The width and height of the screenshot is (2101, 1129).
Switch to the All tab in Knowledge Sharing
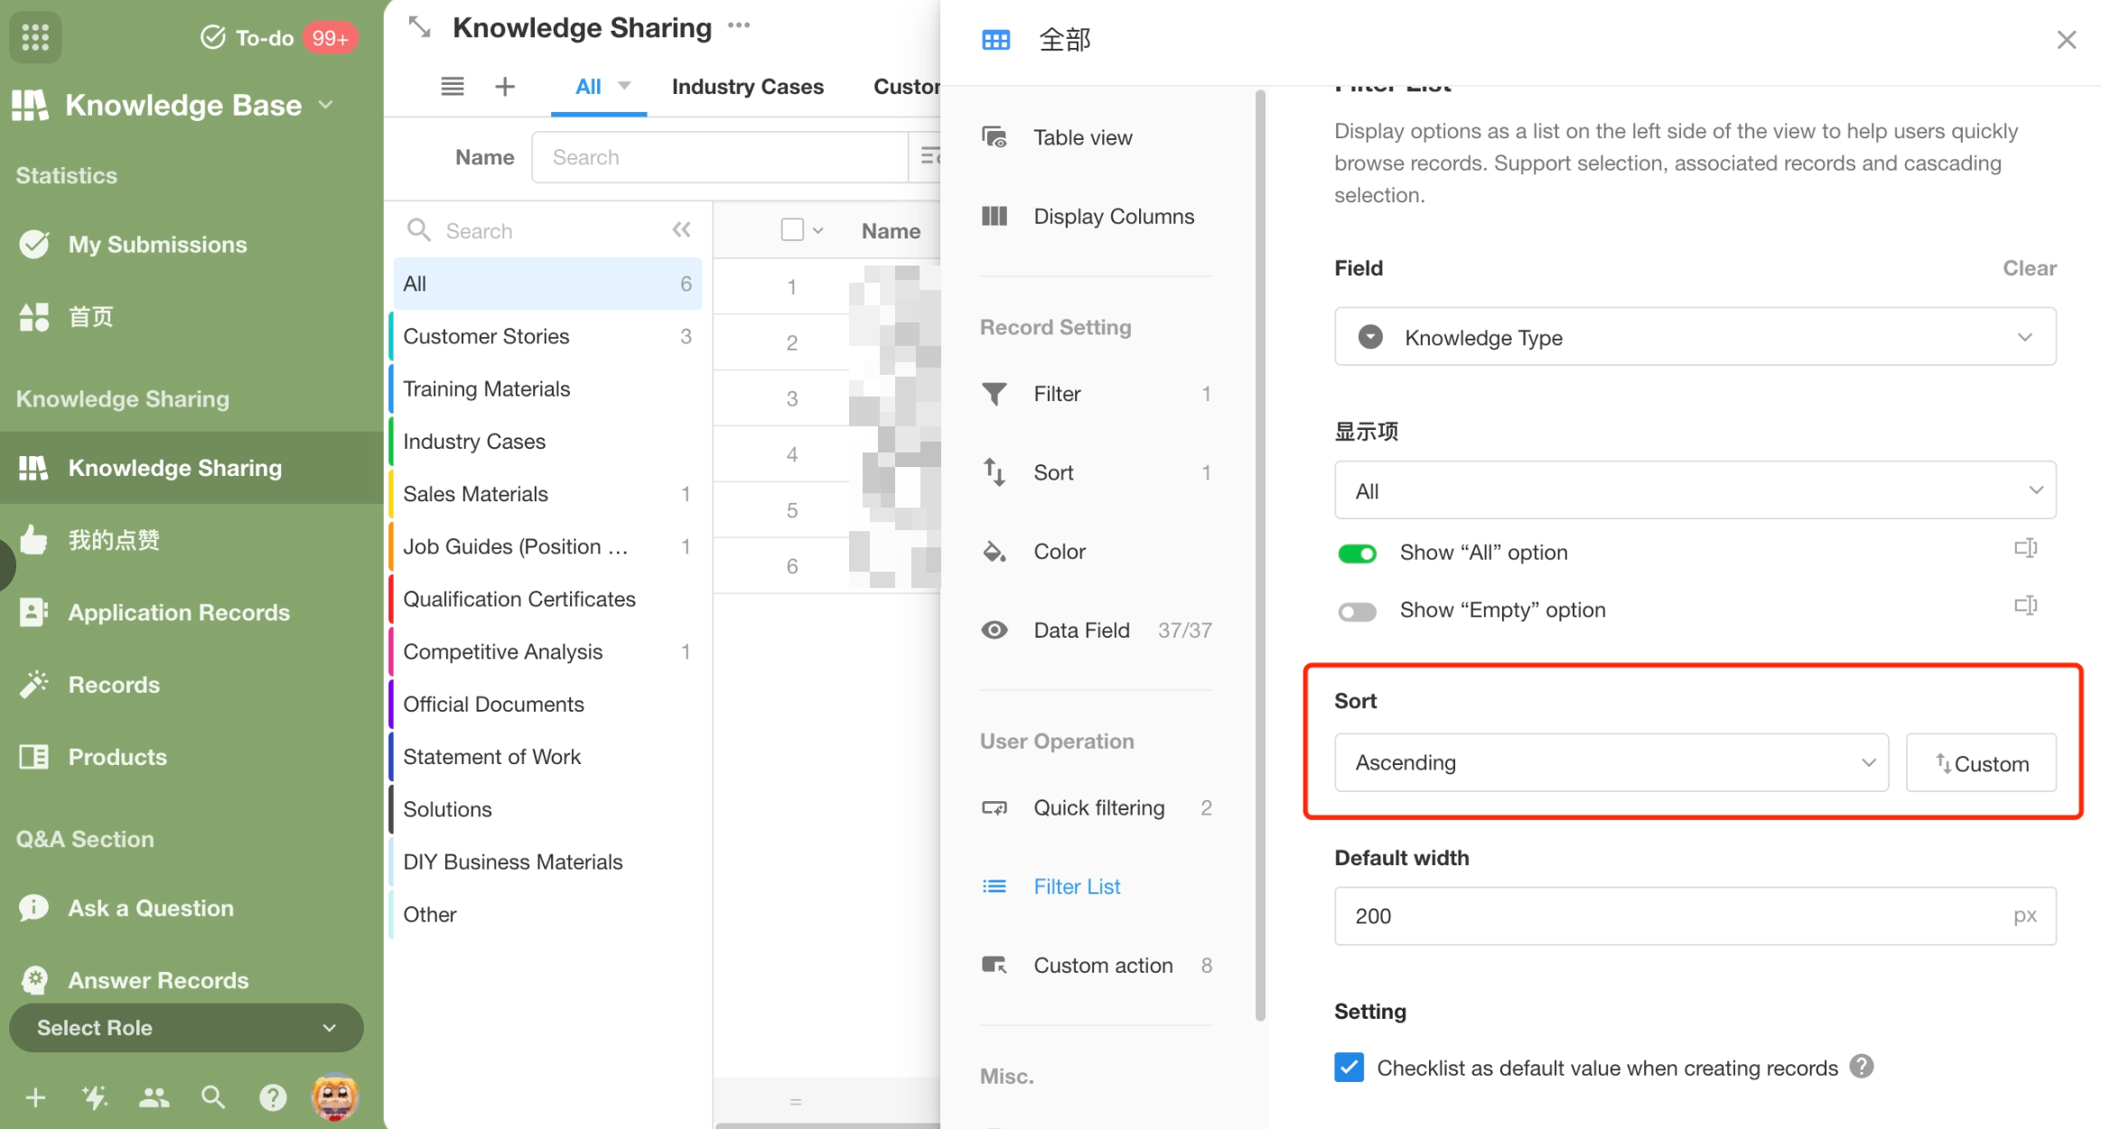[x=585, y=85]
